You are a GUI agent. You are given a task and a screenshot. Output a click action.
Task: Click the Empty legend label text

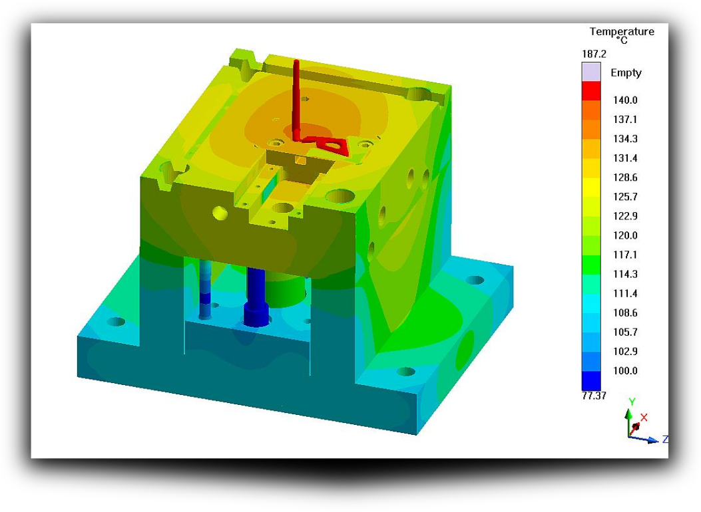coord(626,72)
